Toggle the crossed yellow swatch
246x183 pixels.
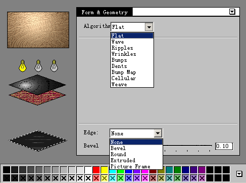(x=104, y=178)
